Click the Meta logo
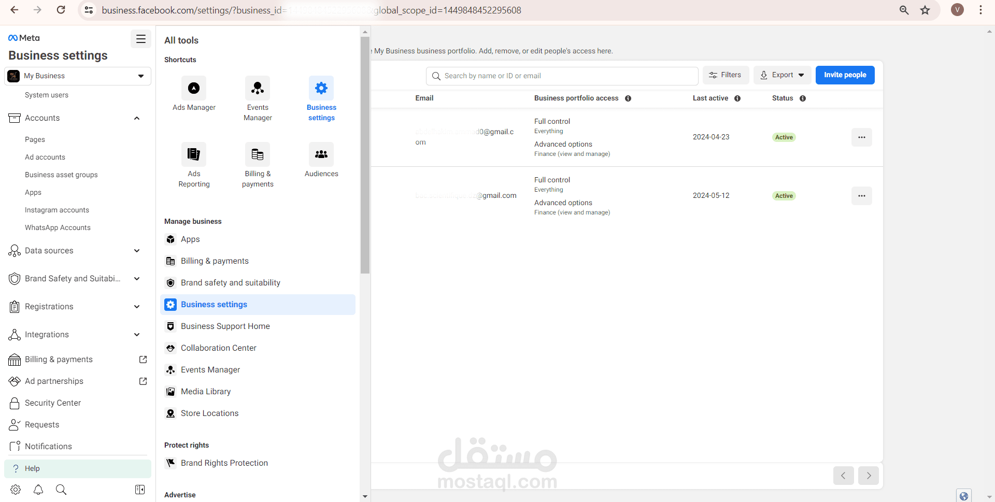The image size is (995, 502). pyautogui.click(x=24, y=38)
